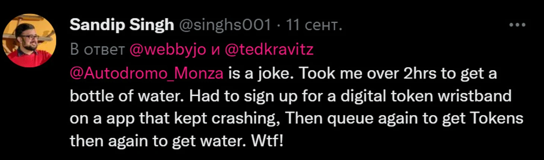Open the Sandip Singh display name link

pos(121,25)
